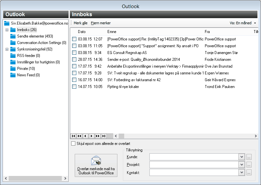This screenshot has width=261, height=185.
Task: Select checkbox for Forbedring av fakturamal mail
Action: click(x=74, y=80)
